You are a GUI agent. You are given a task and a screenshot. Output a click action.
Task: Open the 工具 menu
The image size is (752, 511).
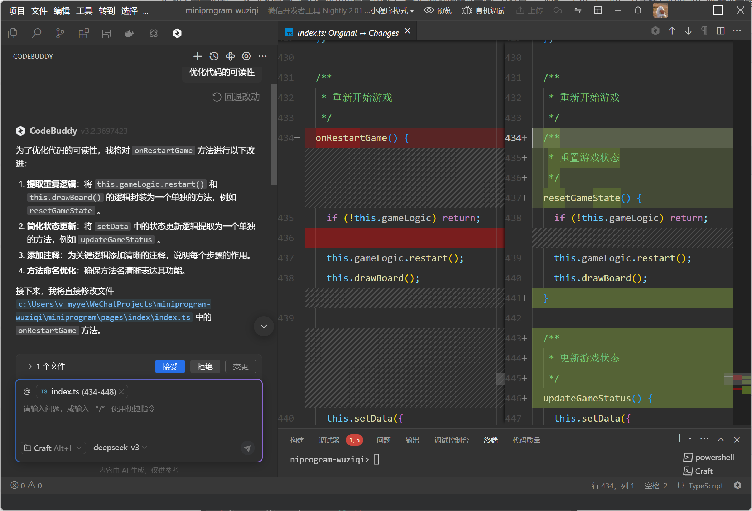[x=84, y=11]
